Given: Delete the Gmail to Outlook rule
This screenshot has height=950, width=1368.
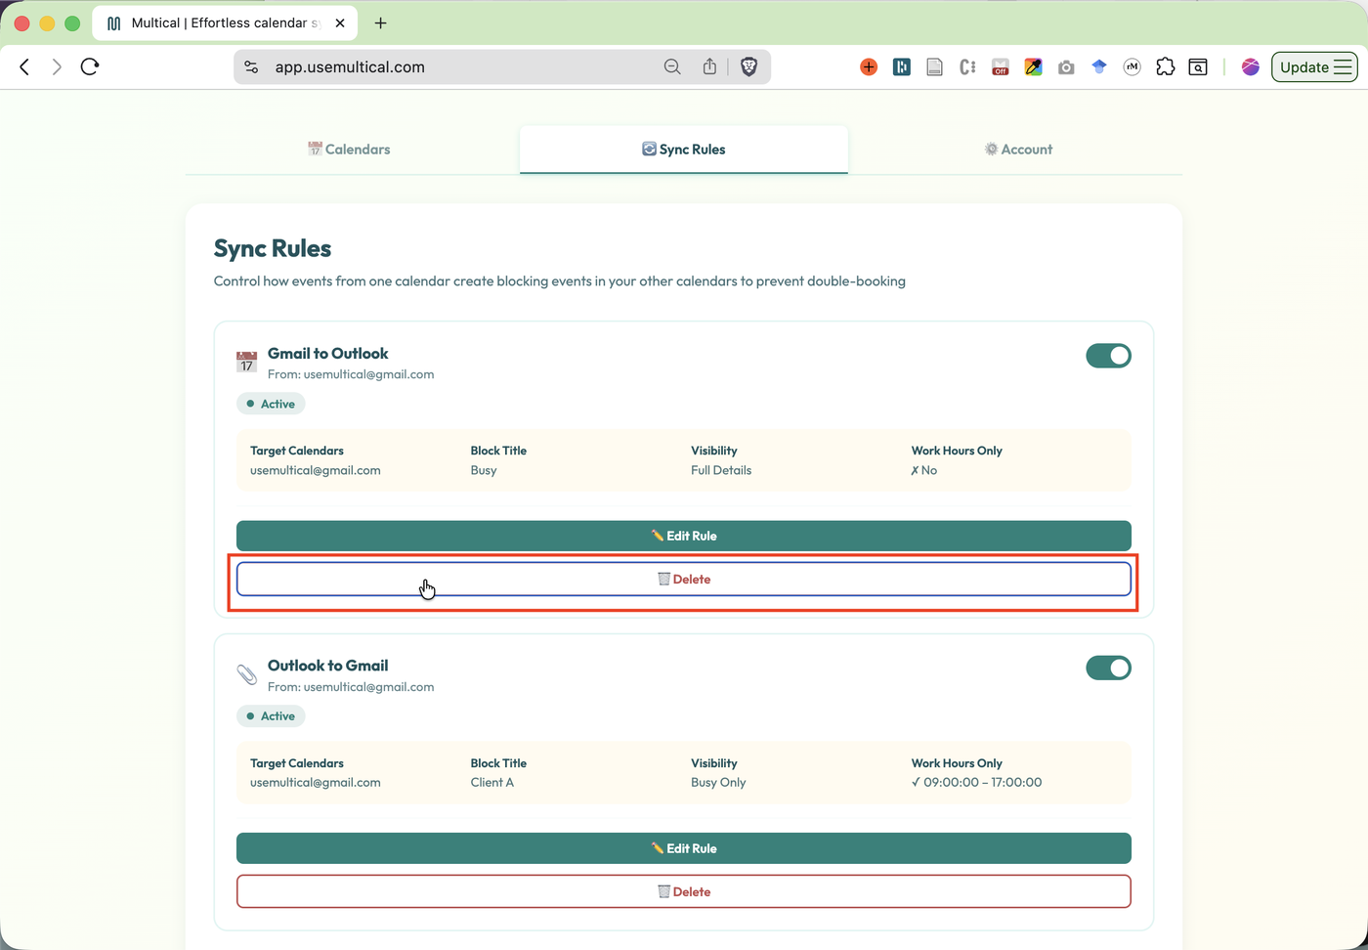Looking at the screenshot, I should [684, 579].
